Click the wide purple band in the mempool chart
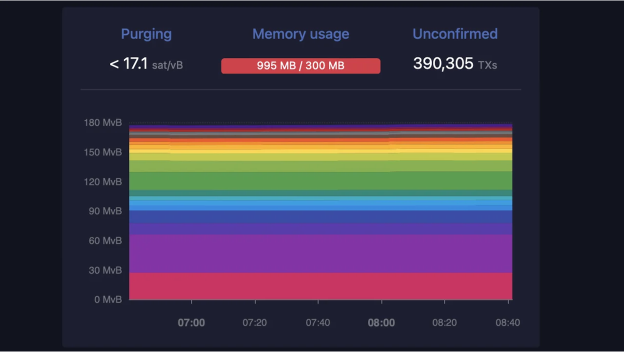The height and width of the screenshot is (352, 624). 320,253
